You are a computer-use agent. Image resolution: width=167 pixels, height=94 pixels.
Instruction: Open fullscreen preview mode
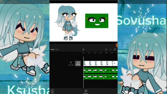[x=115, y=50]
